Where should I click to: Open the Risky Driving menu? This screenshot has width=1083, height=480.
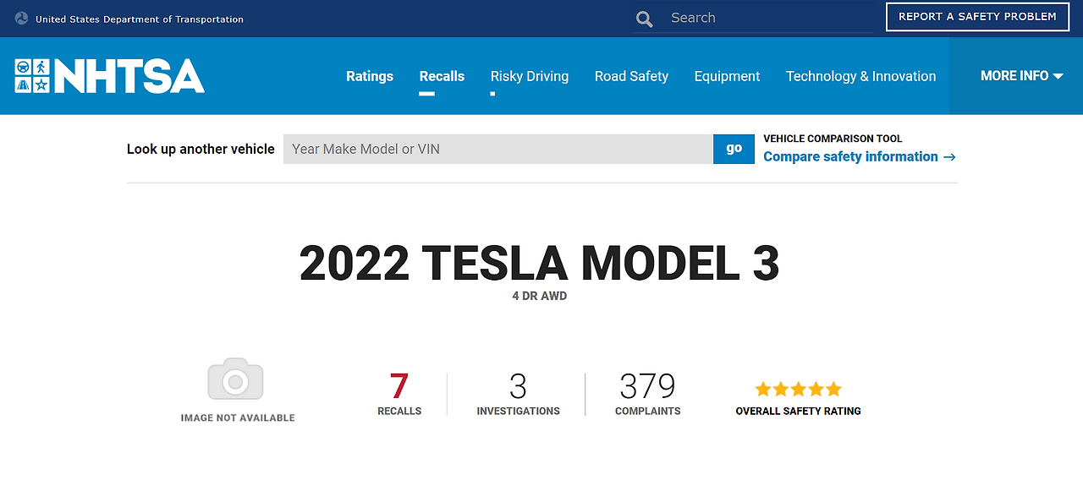point(530,76)
